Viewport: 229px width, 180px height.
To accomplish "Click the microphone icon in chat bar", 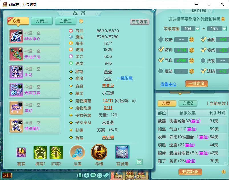I will pyautogui.click(x=87, y=175).
